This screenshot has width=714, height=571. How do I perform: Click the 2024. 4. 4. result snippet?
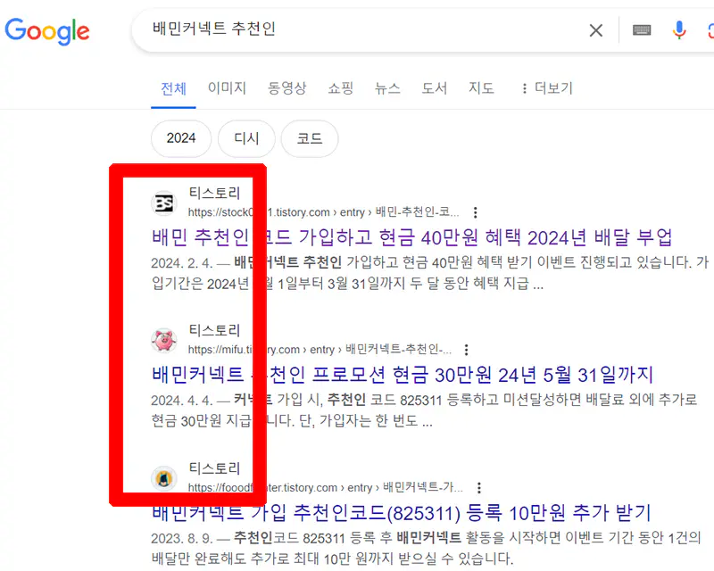(x=424, y=410)
